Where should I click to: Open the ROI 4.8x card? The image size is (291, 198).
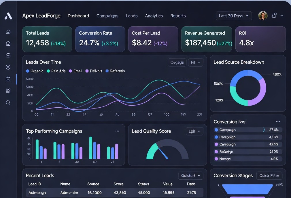click(260, 39)
